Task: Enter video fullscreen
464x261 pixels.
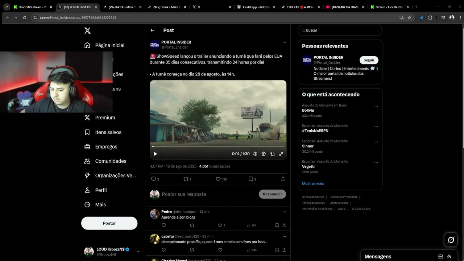Action: [x=281, y=154]
